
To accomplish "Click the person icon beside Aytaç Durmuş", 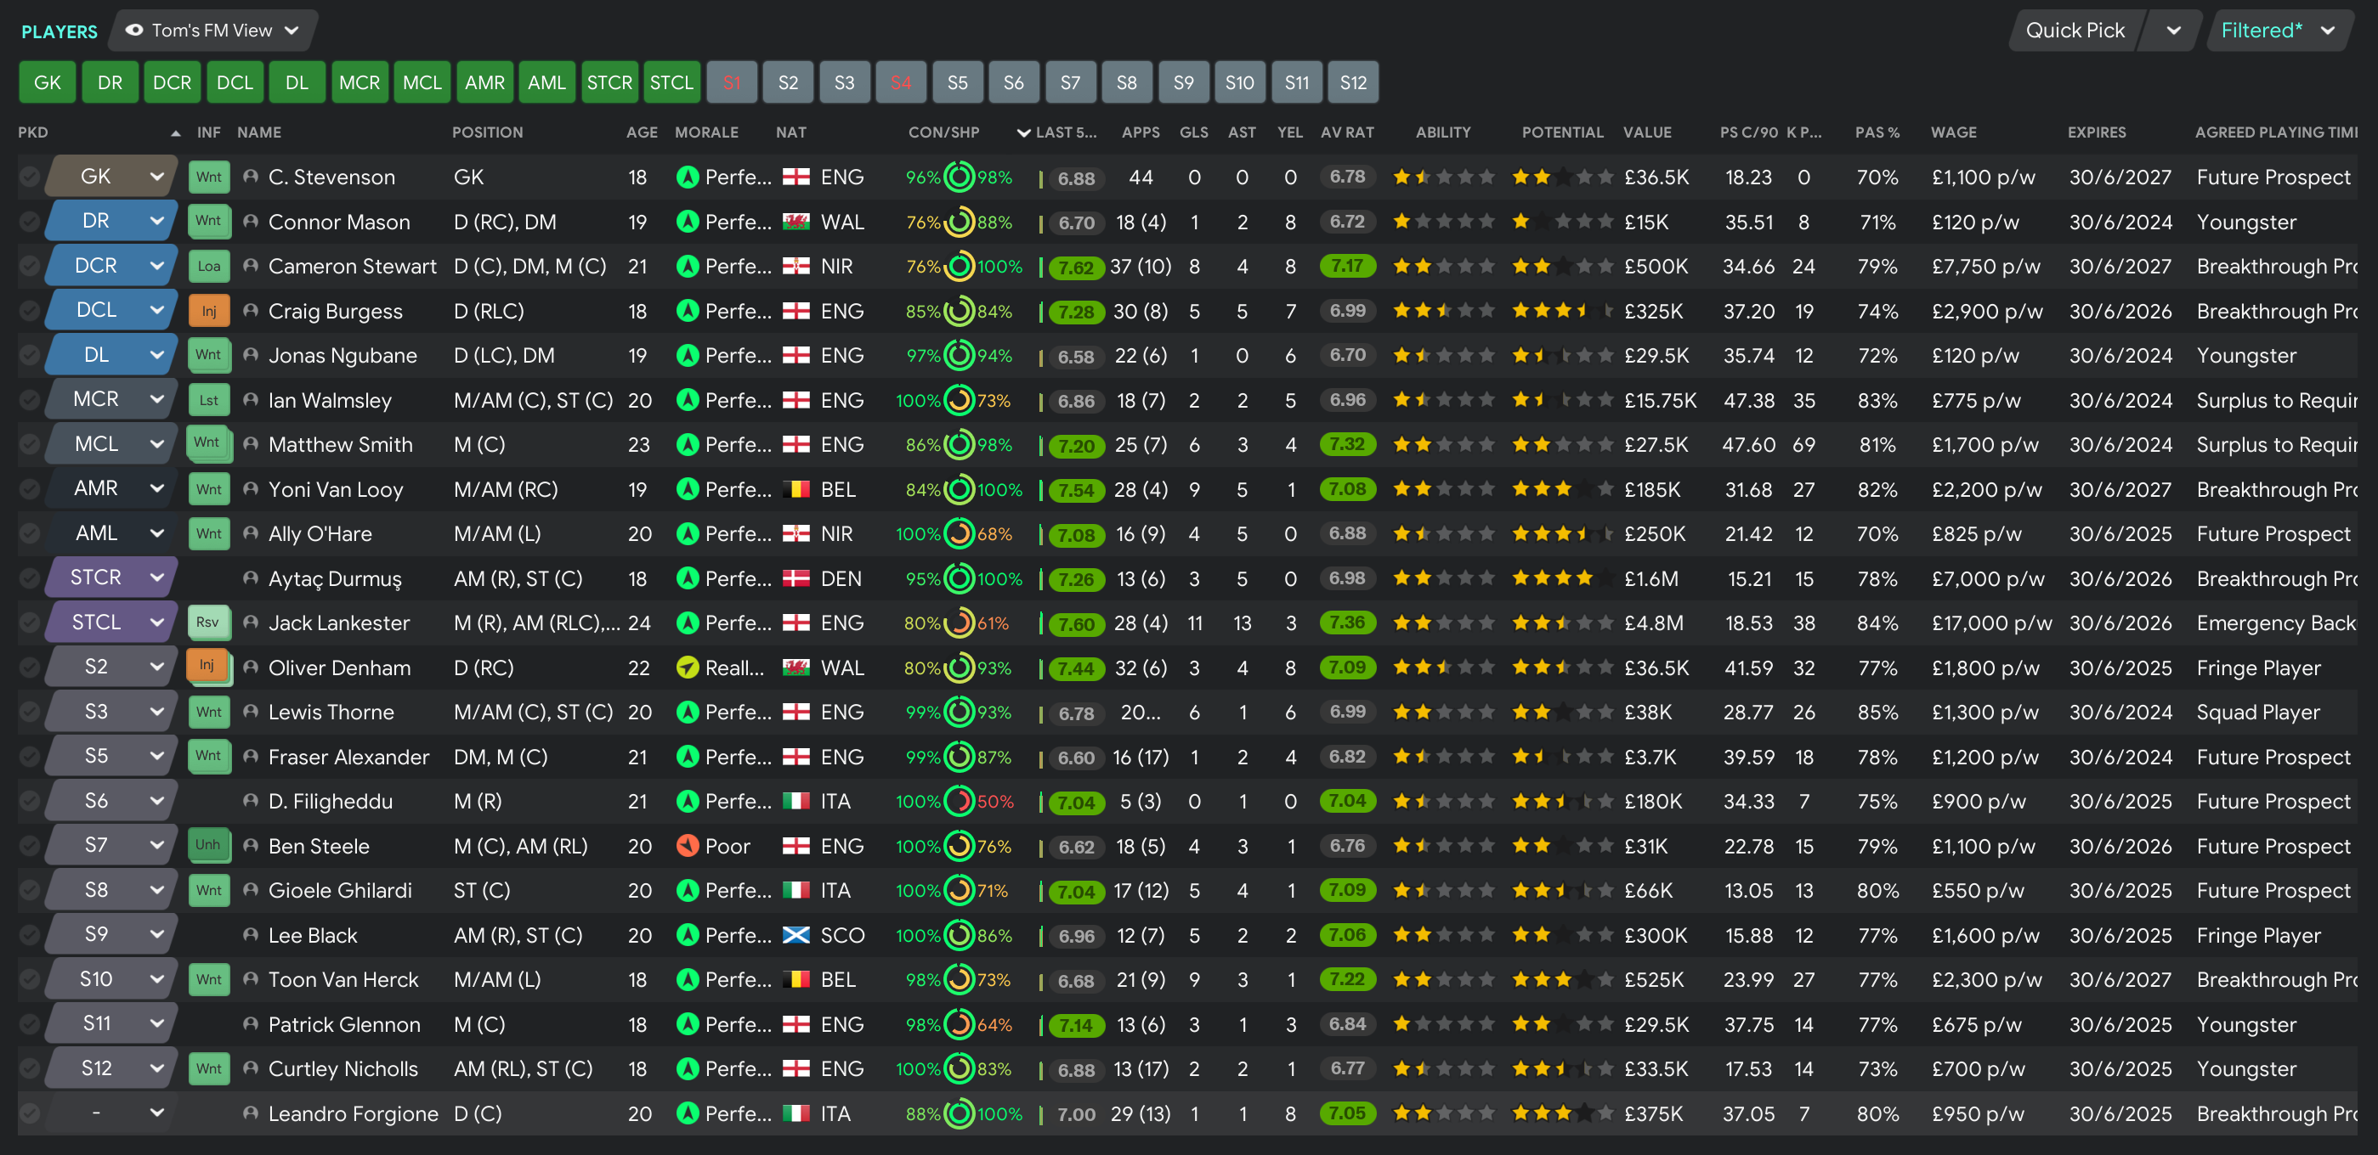I will (x=250, y=578).
